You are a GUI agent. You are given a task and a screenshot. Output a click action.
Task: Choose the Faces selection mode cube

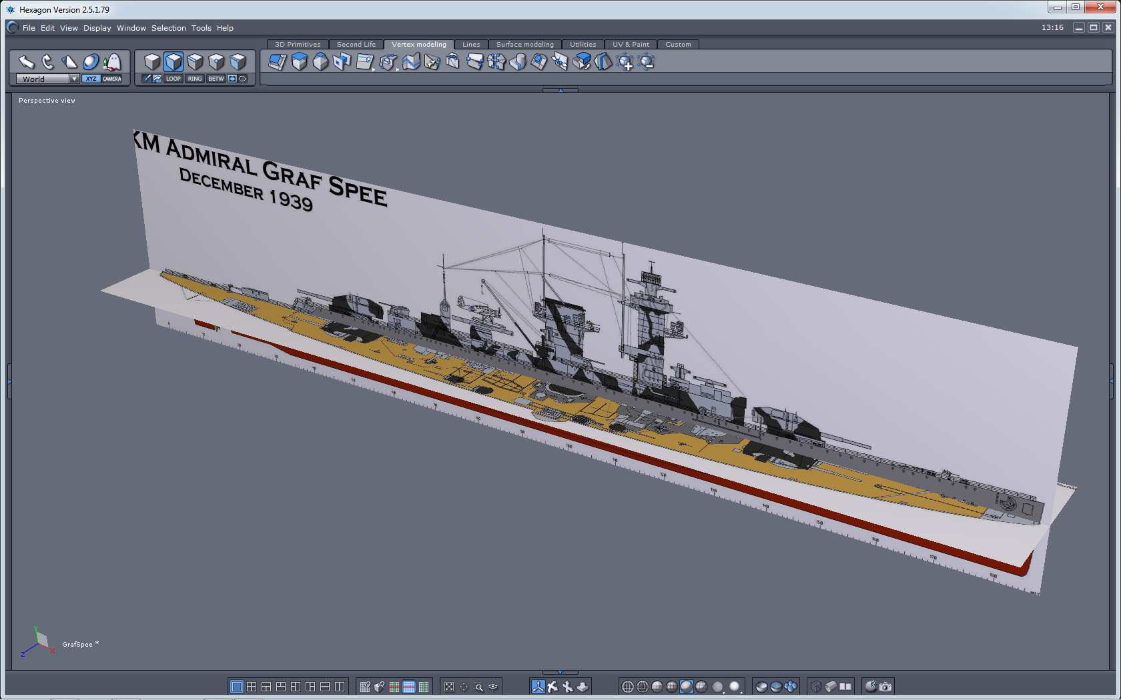click(x=173, y=62)
